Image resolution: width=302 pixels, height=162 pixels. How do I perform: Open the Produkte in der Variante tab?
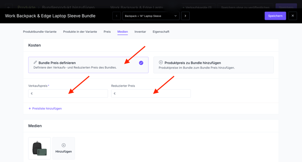(x=80, y=31)
